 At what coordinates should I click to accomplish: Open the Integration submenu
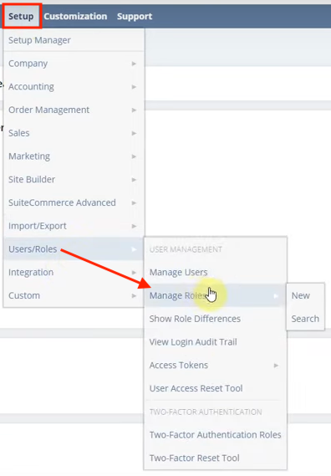click(x=74, y=273)
